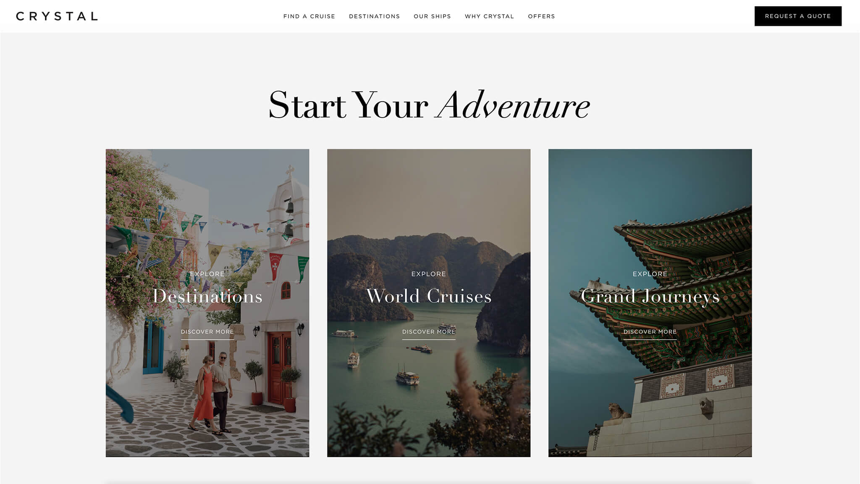Open the Destinations nav menu
The image size is (860, 484).
click(x=374, y=16)
